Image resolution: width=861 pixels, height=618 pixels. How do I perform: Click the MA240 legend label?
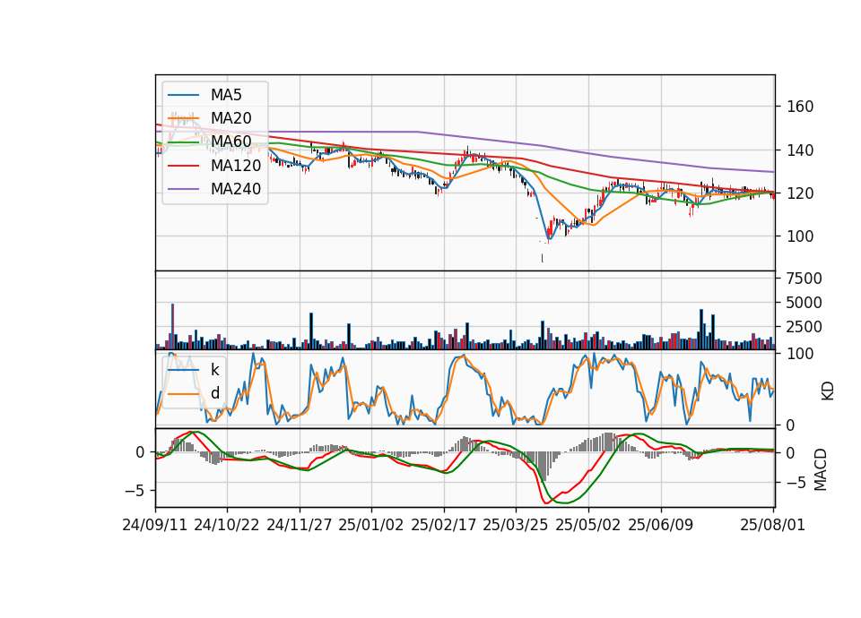236,189
